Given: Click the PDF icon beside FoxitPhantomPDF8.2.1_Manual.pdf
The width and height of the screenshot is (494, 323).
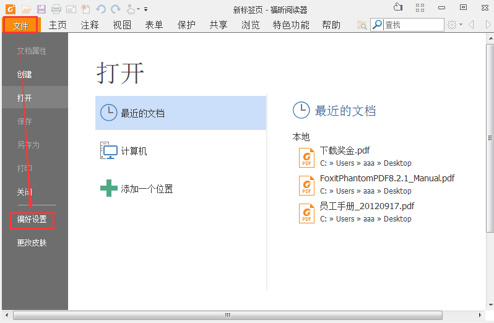Looking at the screenshot, I should [306, 186].
